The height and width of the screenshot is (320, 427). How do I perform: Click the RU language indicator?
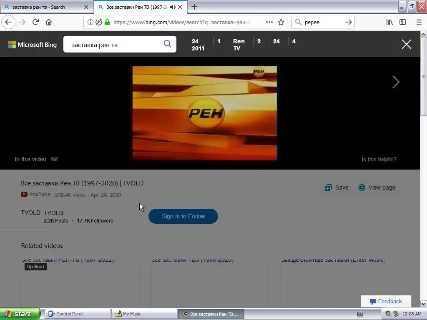click(360, 314)
